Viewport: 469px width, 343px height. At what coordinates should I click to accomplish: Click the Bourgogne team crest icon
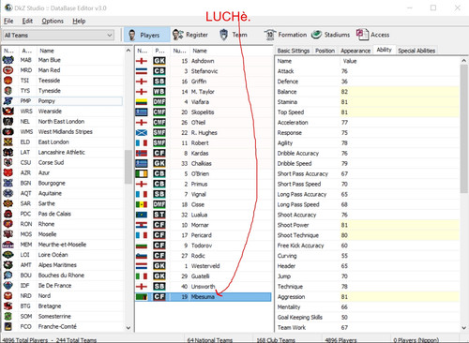pos(8,183)
